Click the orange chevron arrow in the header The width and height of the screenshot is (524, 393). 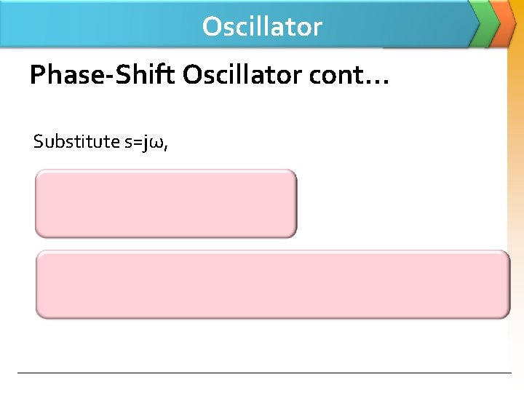coord(504,22)
